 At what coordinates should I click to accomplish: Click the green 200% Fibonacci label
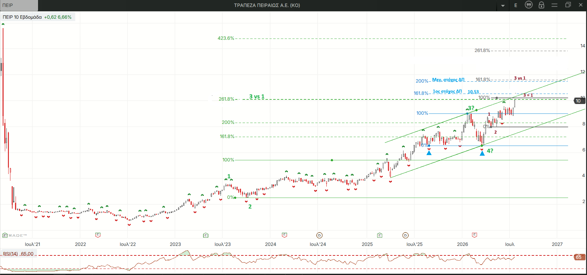[x=228, y=122]
